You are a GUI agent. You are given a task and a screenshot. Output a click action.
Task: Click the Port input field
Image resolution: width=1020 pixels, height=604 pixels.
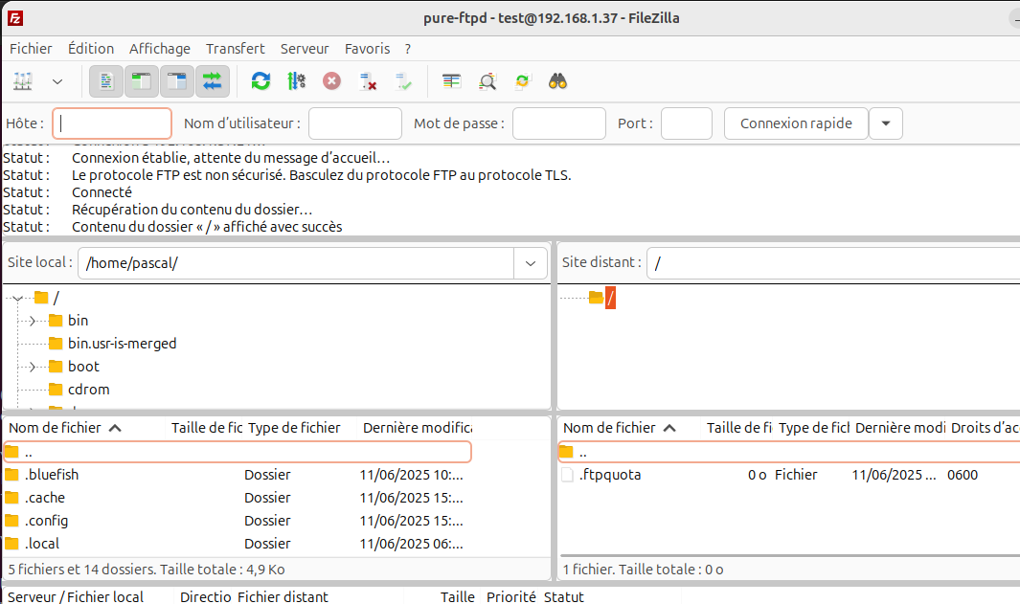[x=687, y=123]
